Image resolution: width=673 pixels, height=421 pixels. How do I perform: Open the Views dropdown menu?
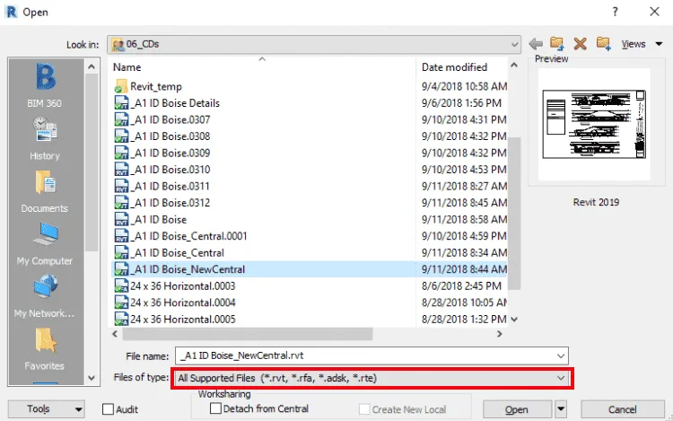coord(642,44)
